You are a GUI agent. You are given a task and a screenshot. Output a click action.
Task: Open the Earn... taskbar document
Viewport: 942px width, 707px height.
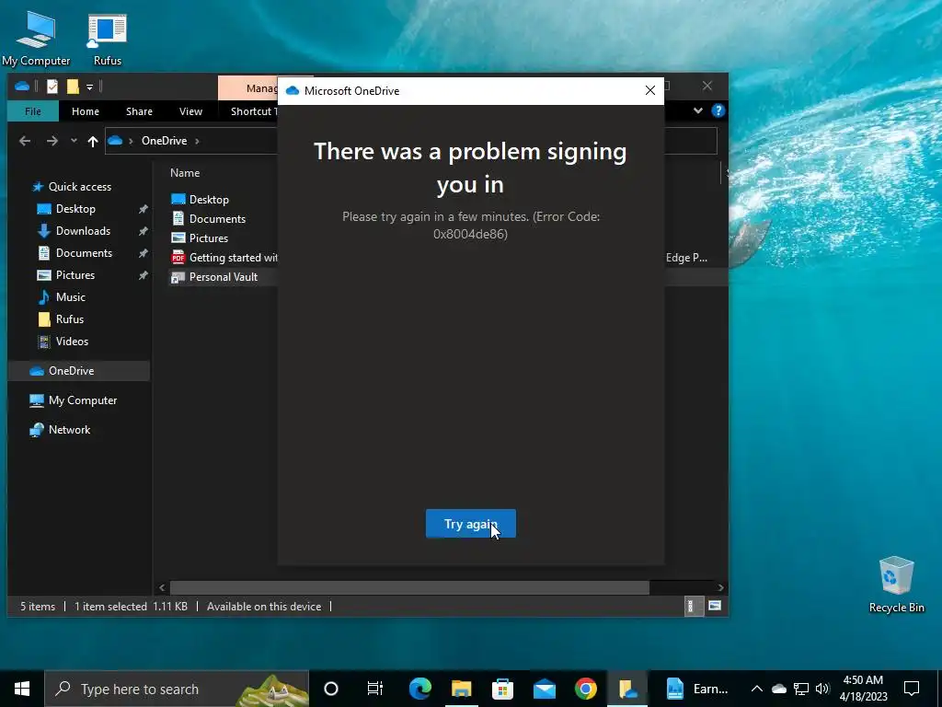[x=697, y=689]
